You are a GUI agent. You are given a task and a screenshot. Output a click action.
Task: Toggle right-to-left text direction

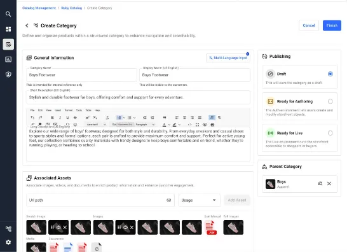click(219, 118)
